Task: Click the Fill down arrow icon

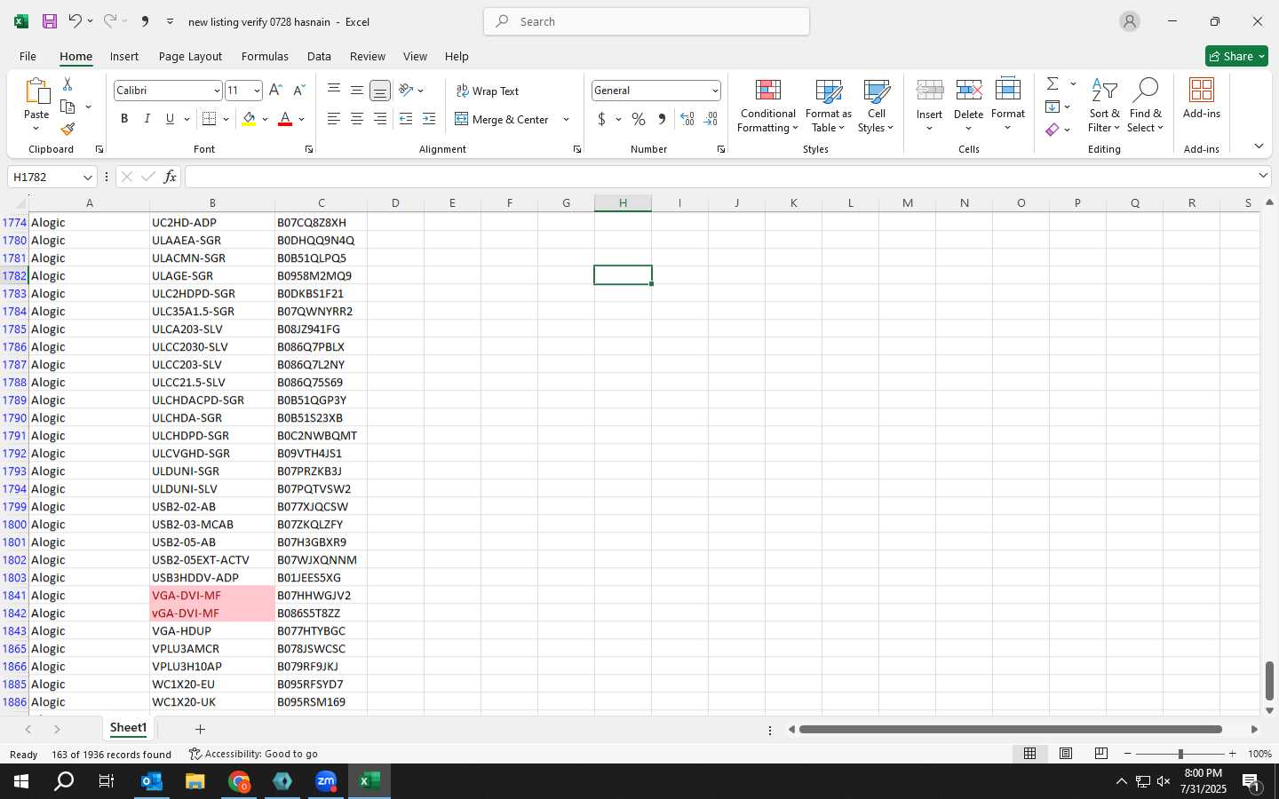Action: [x=1053, y=107]
